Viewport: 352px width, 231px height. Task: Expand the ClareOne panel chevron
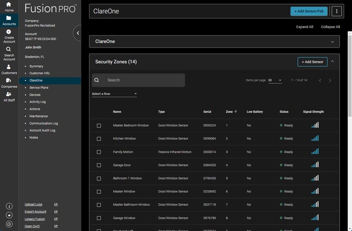tap(333, 42)
